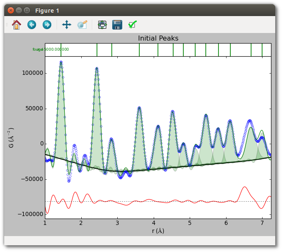Click the 'Initial Peaks' plot title
The height and width of the screenshot is (252, 282).
(x=158, y=38)
